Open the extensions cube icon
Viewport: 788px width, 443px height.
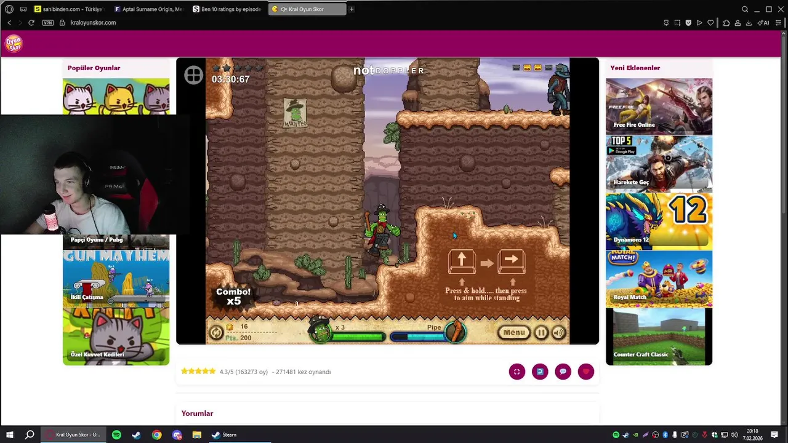click(x=726, y=23)
